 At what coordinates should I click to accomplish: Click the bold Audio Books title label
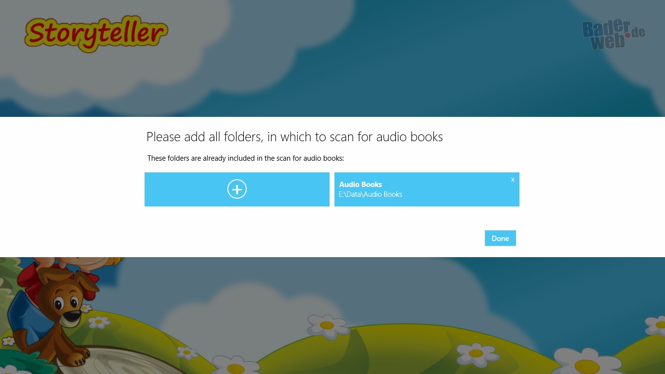pyautogui.click(x=360, y=185)
